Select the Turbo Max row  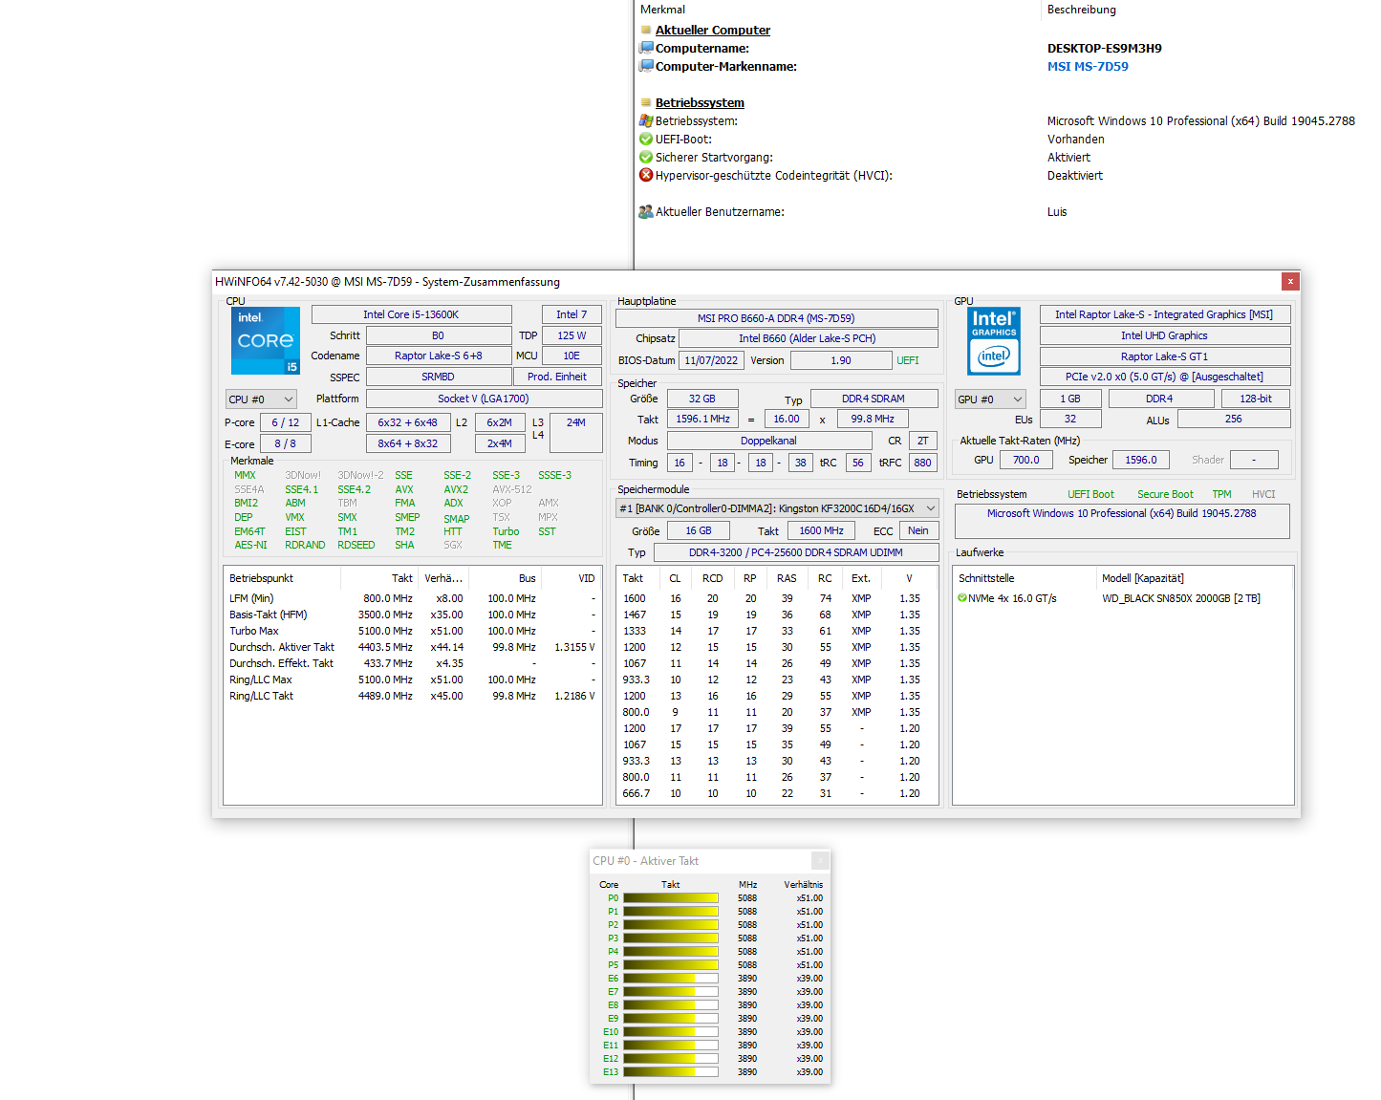tap(412, 631)
